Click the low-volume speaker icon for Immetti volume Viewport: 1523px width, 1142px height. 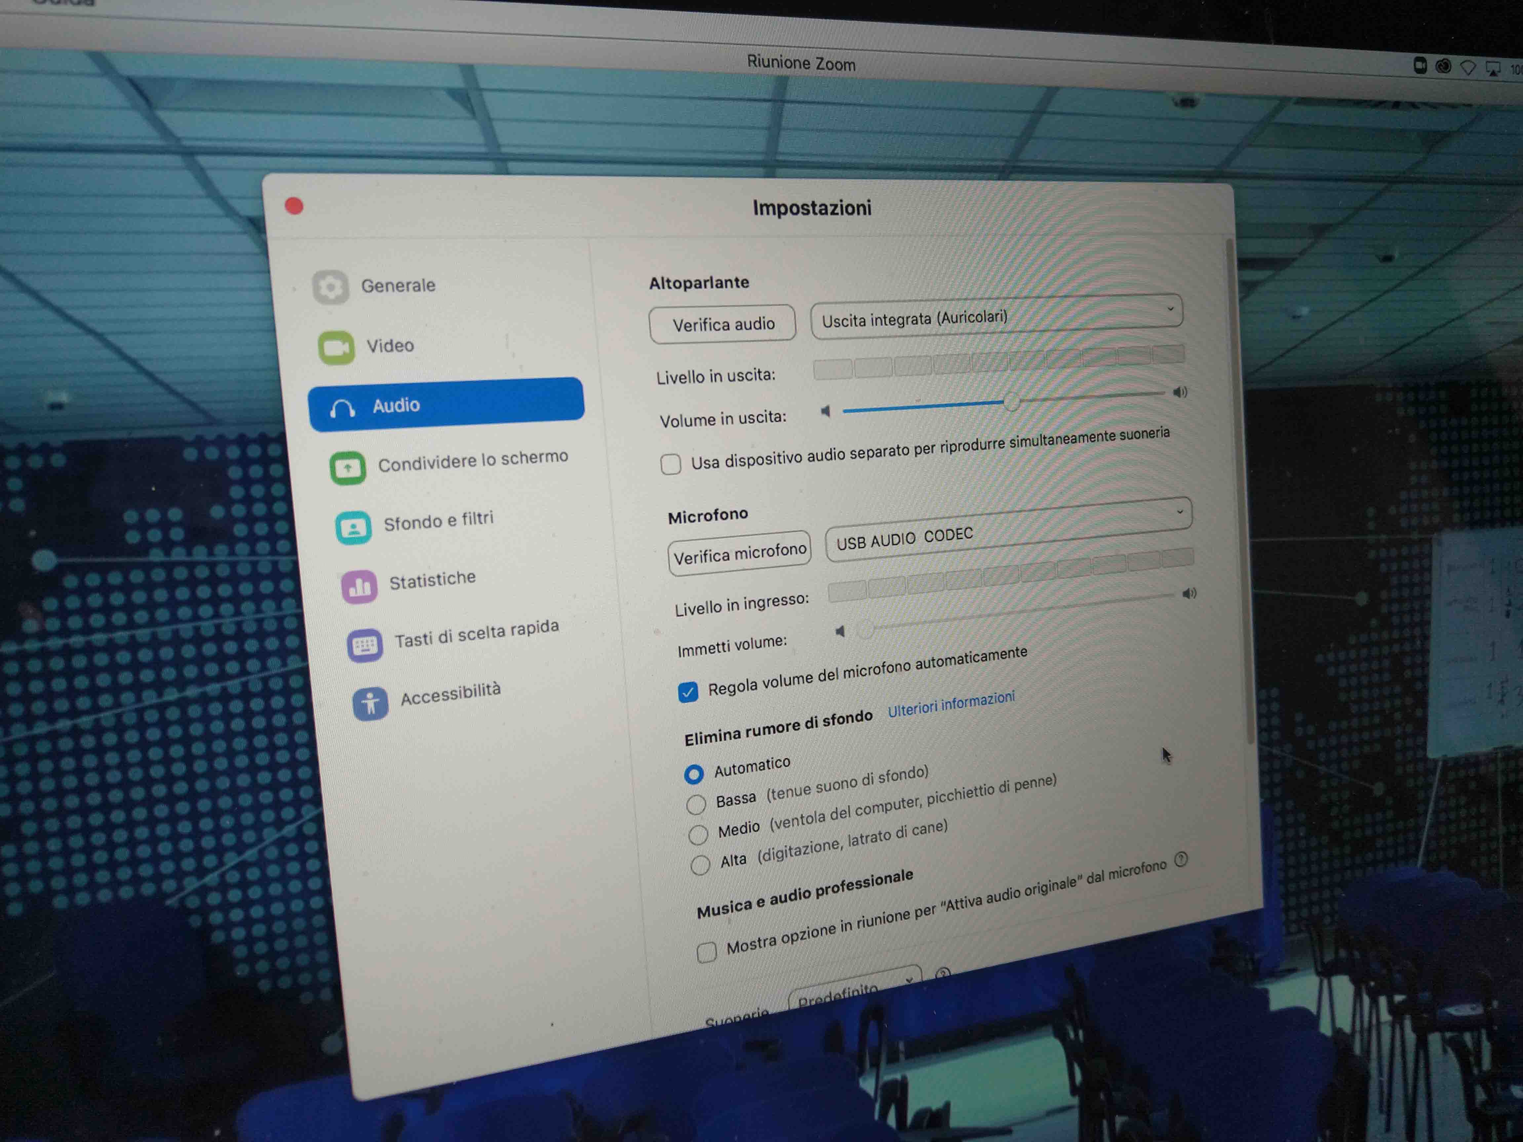click(840, 631)
